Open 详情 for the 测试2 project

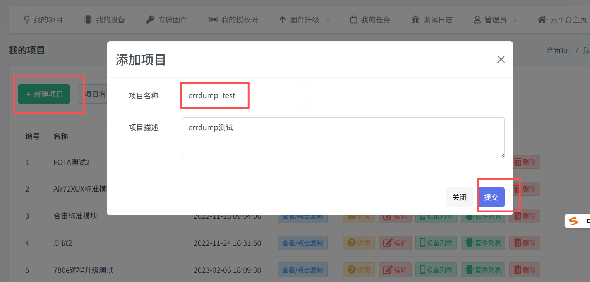click(x=358, y=243)
